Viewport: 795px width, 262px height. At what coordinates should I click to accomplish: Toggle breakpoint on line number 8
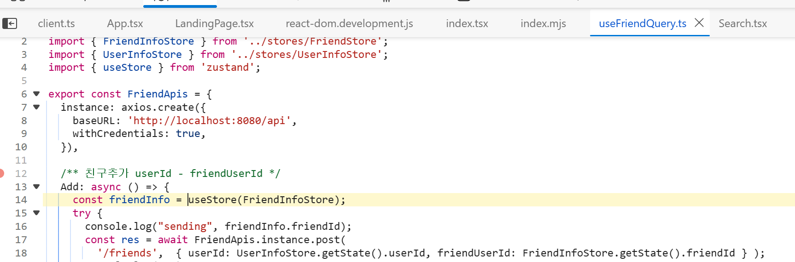24,120
